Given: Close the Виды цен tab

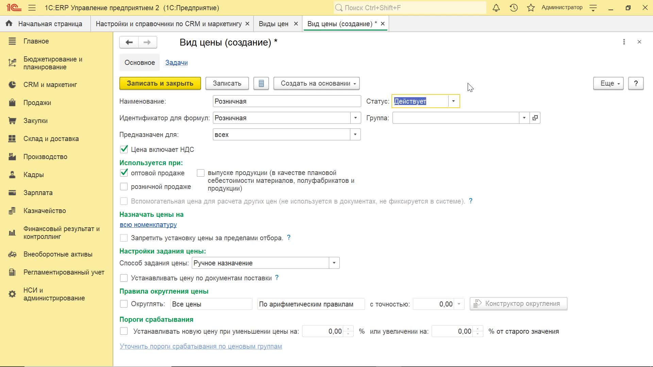Looking at the screenshot, I should pos(296,24).
